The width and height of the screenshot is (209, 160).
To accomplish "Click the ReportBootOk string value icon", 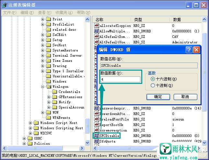I will click(x=96, y=125).
